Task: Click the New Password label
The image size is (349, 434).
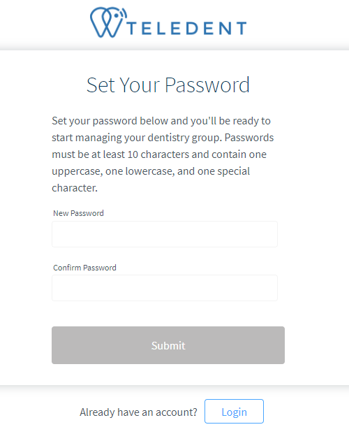Action: (79, 213)
